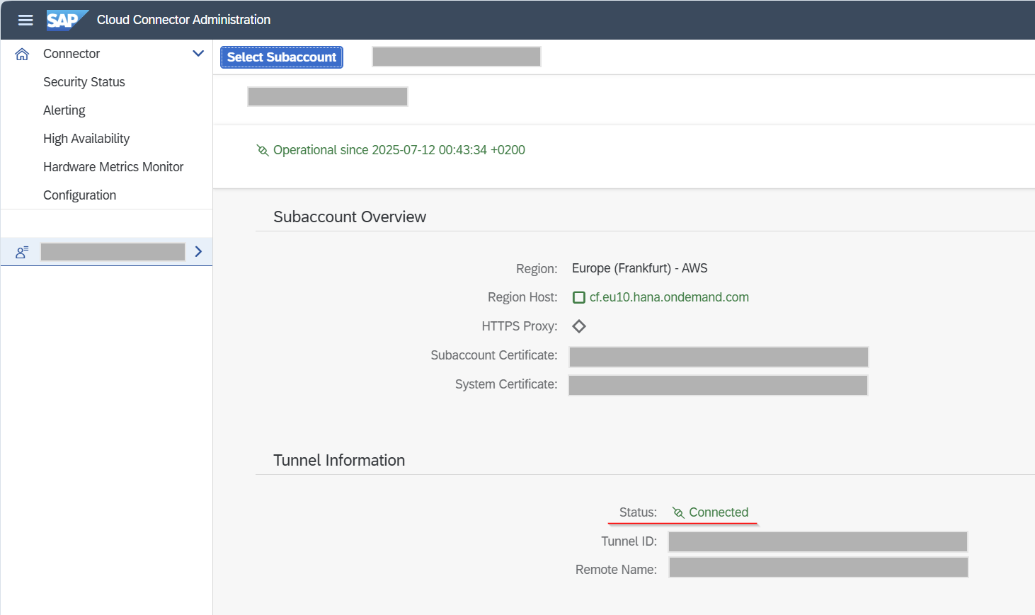
Task: Click the 'HTTPS Proxy:' label
Action: tap(520, 326)
